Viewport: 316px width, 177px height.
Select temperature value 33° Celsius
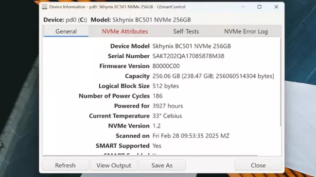point(167,116)
